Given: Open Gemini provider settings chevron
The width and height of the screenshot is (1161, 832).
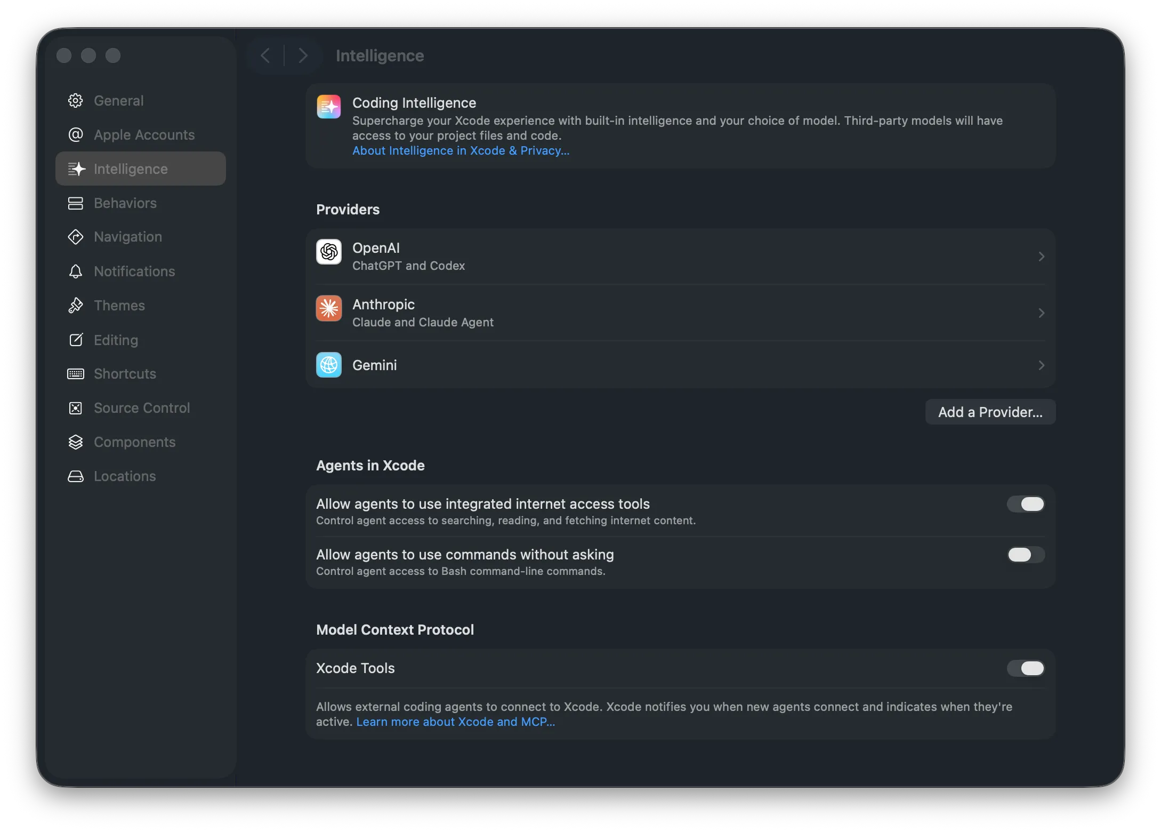Looking at the screenshot, I should tap(1042, 365).
